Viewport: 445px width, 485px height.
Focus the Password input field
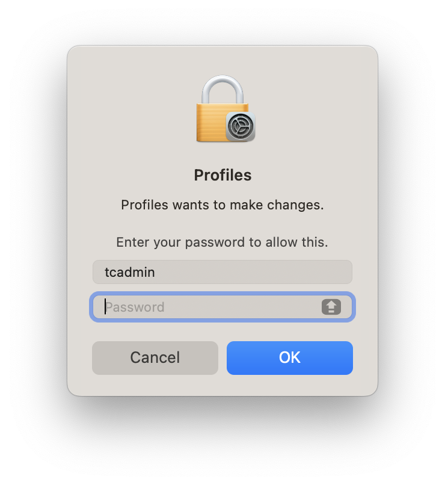click(222, 307)
